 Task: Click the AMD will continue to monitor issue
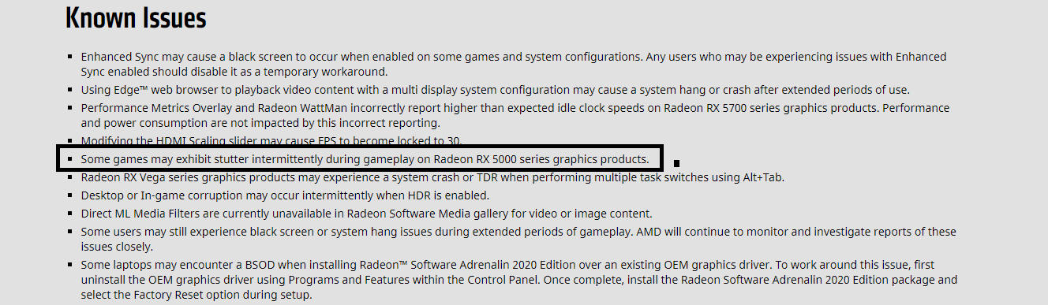coord(518,238)
